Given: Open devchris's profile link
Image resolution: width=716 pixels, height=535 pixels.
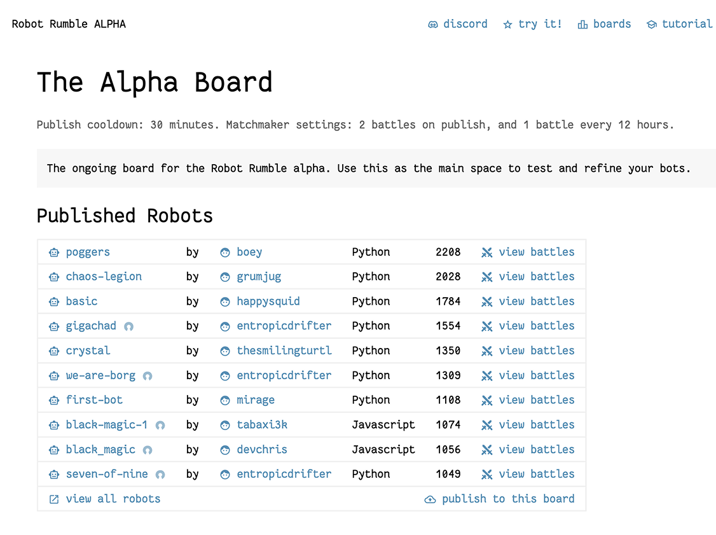Looking at the screenshot, I should [261, 450].
